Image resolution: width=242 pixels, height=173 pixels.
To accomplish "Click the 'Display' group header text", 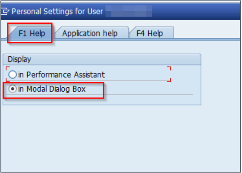I will [19, 59].
